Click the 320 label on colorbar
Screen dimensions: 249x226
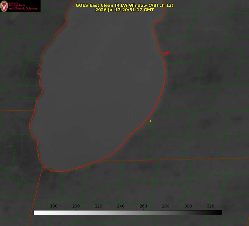click(211, 206)
